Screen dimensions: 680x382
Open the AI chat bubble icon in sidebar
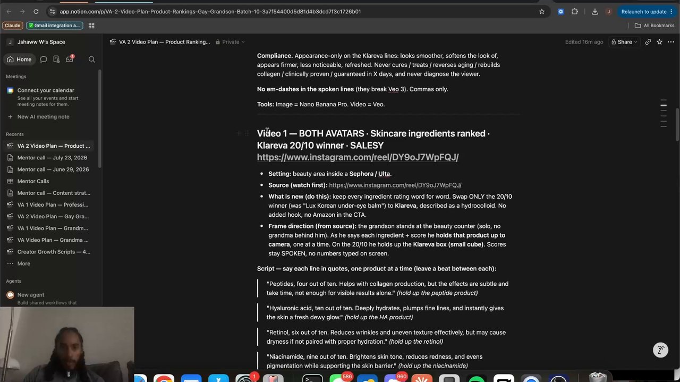coord(44,60)
